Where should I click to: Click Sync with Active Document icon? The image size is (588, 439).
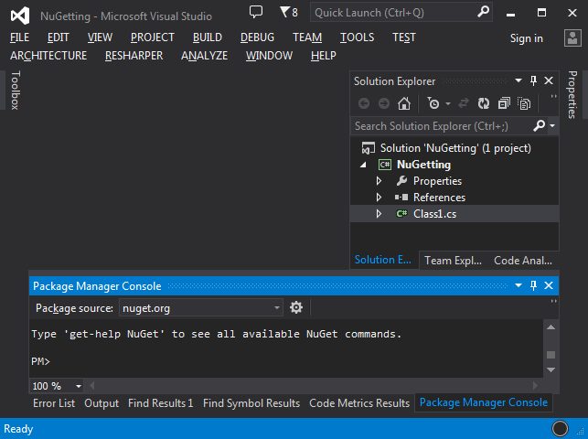coord(464,103)
